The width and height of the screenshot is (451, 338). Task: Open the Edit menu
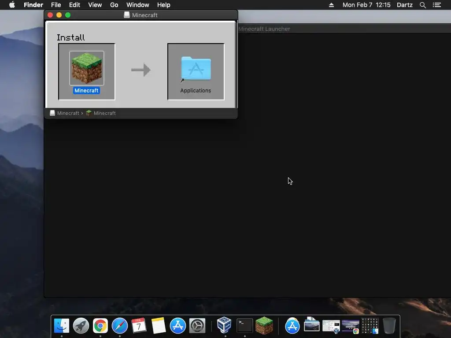pyautogui.click(x=74, y=5)
